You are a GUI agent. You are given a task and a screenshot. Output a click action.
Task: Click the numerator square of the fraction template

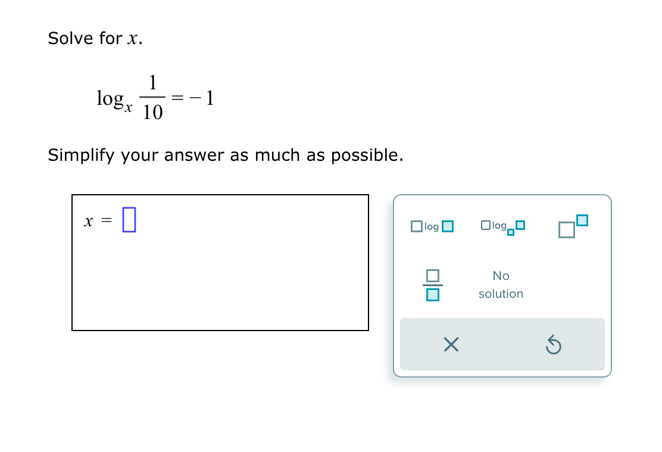432,276
